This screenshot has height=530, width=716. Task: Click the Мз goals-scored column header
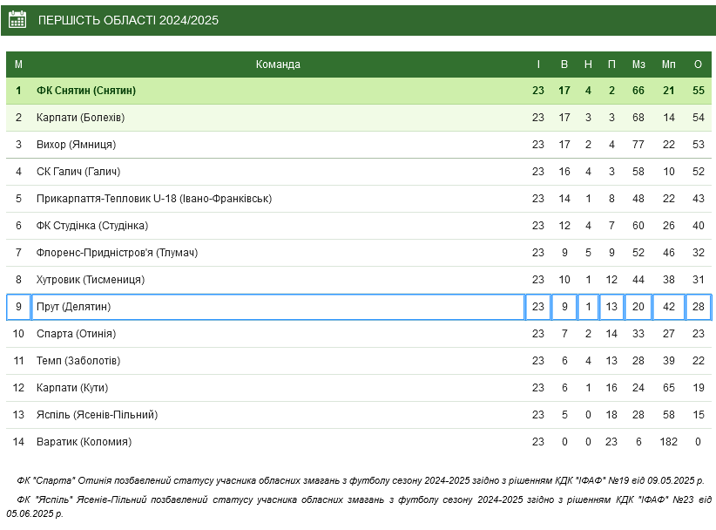click(x=638, y=65)
